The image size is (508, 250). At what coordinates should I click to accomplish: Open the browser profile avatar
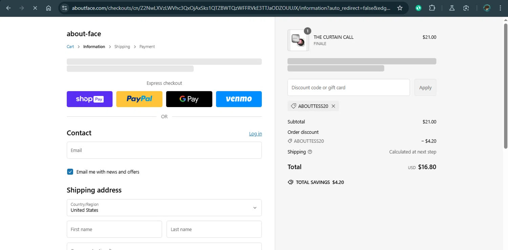click(487, 8)
